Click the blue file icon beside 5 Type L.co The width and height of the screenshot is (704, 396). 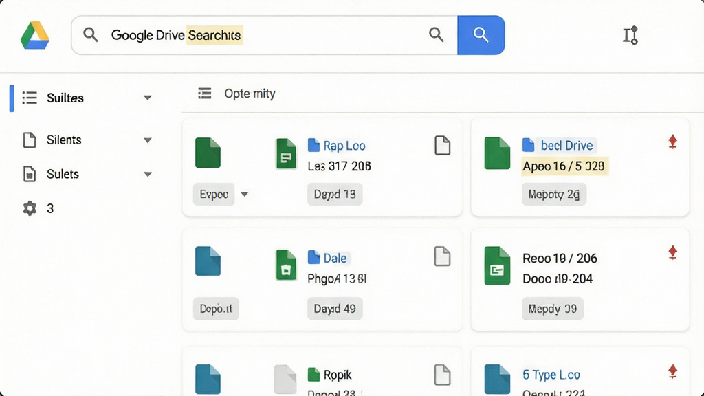497,379
